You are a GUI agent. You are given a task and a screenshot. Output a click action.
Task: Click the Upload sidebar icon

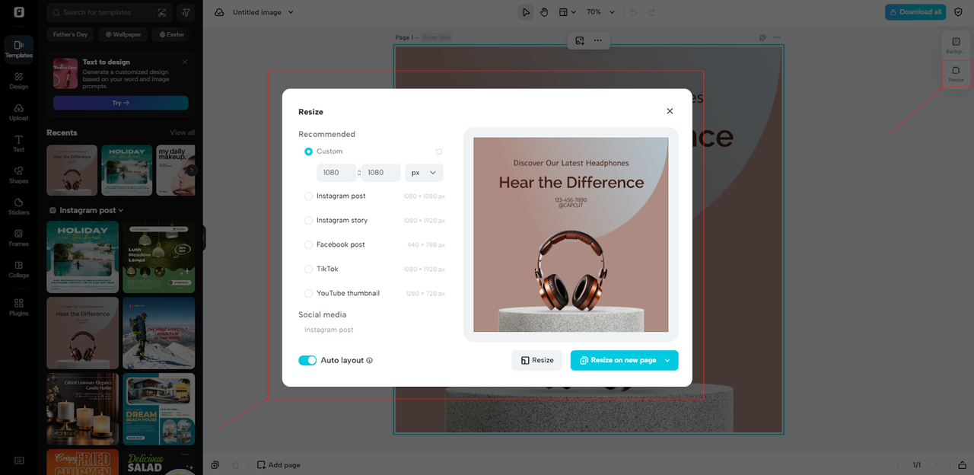pos(18,111)
